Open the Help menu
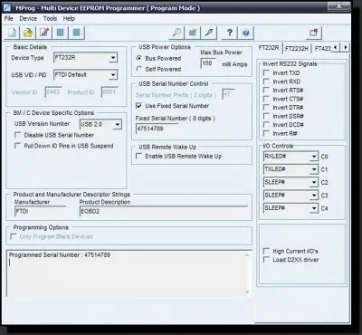The width and height of the screenshot is (362, 335). coord(69,18)
